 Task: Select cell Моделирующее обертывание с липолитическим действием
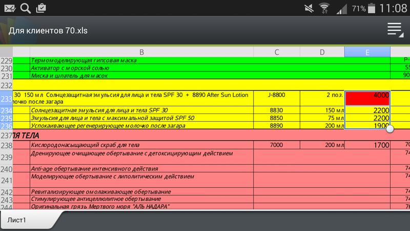point(141,180)
